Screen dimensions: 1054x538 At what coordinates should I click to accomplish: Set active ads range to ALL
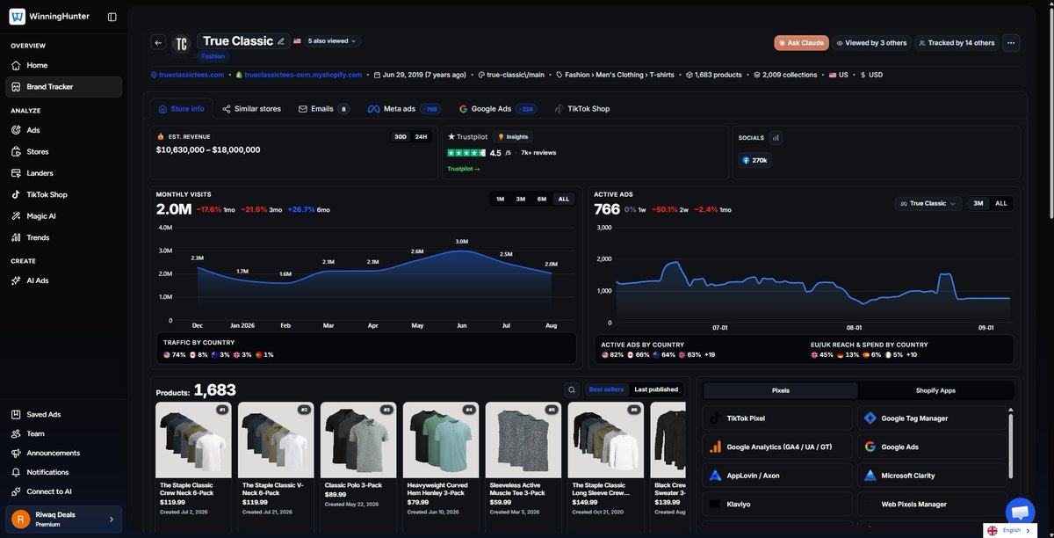(x=1001, y=203)
